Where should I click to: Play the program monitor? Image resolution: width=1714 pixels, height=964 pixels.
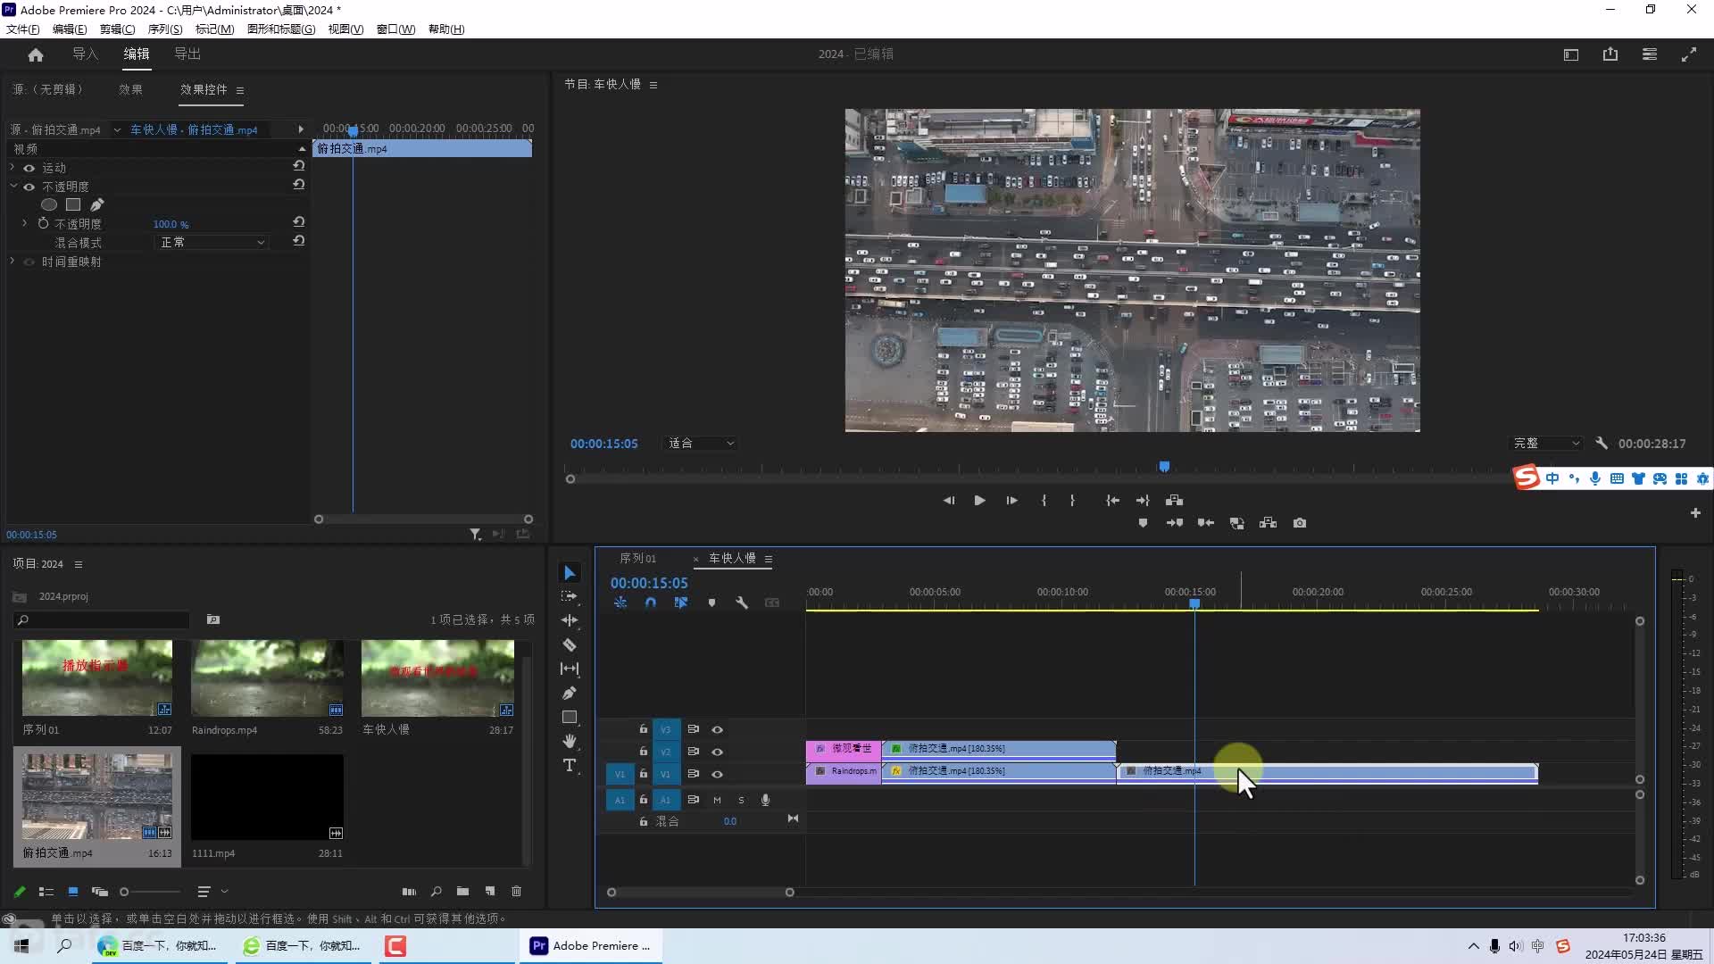click(979, 501)
